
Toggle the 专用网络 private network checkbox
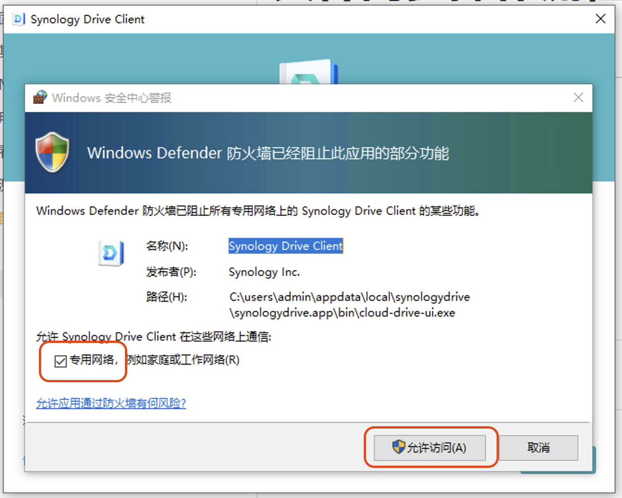click(x=61, y=361)
